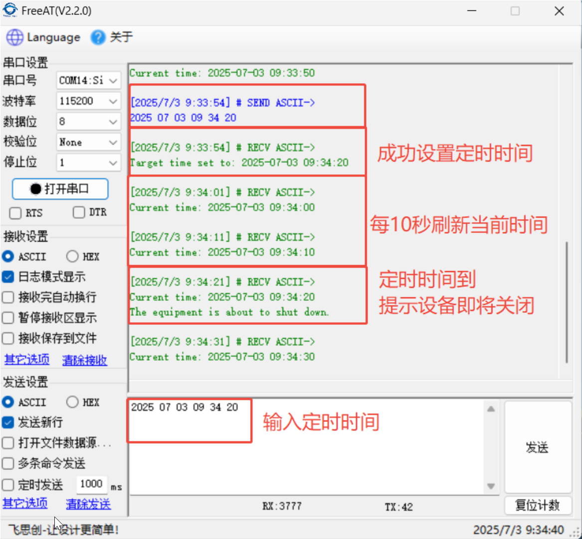Click the timed send interval input field
The width and height of the screenshot is (582, 539).
pos(91,484)
